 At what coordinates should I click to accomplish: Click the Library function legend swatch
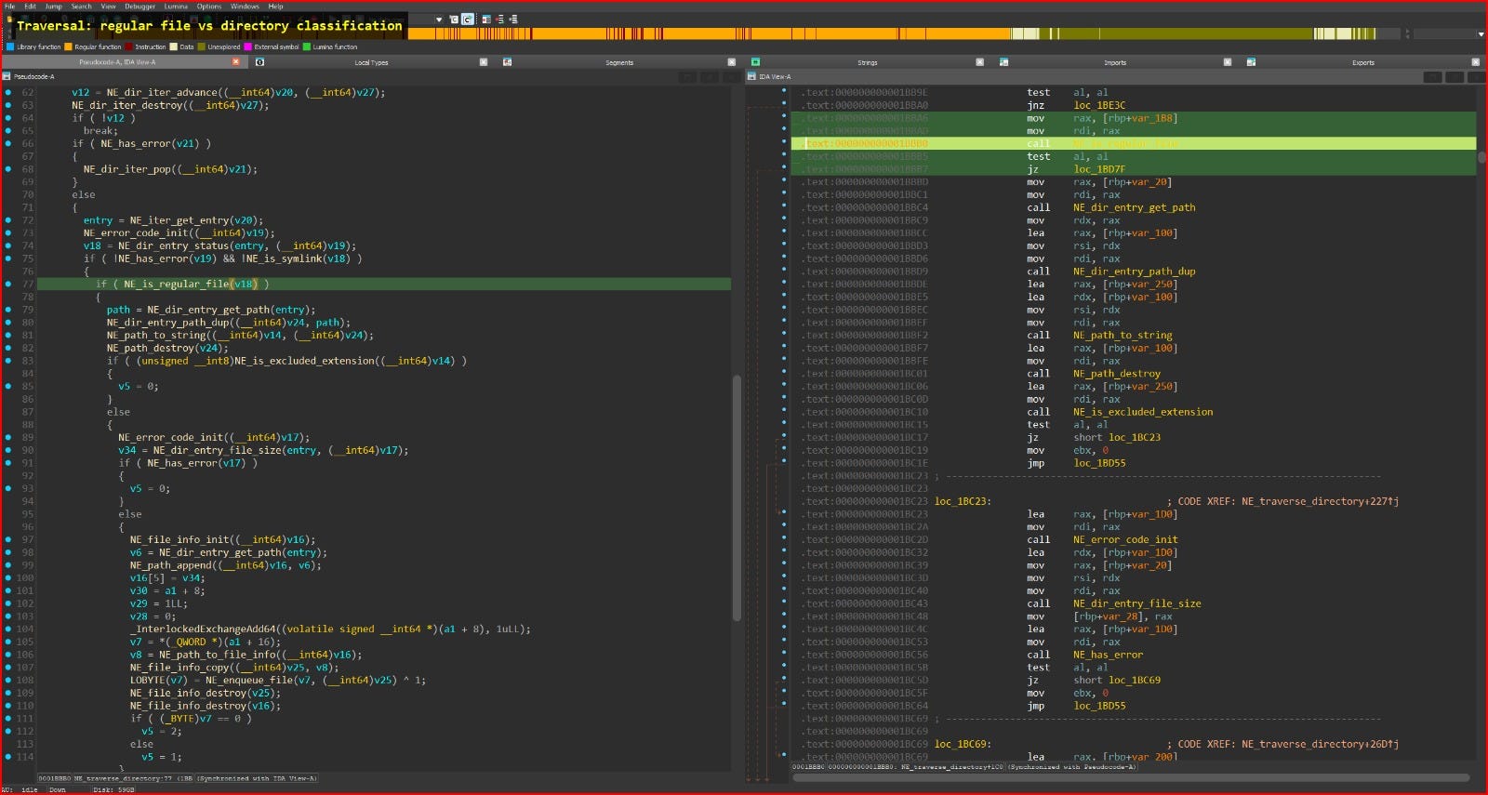pos(10,46)
